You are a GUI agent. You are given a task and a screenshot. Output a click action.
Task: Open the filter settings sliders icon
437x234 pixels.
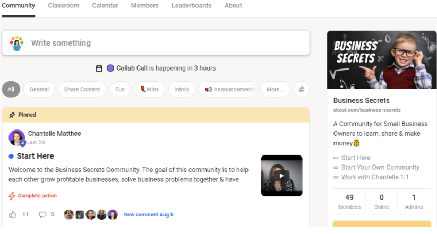[301, 90]
